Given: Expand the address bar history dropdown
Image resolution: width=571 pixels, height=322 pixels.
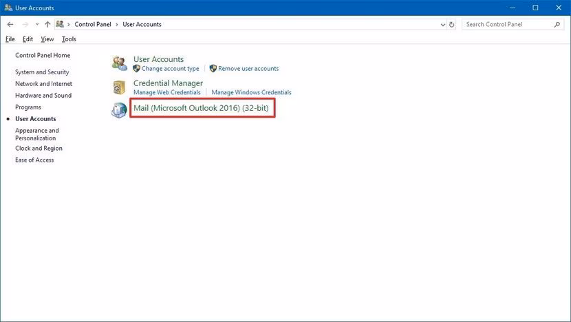Looking at the screenshot, I should pos(443,25).
